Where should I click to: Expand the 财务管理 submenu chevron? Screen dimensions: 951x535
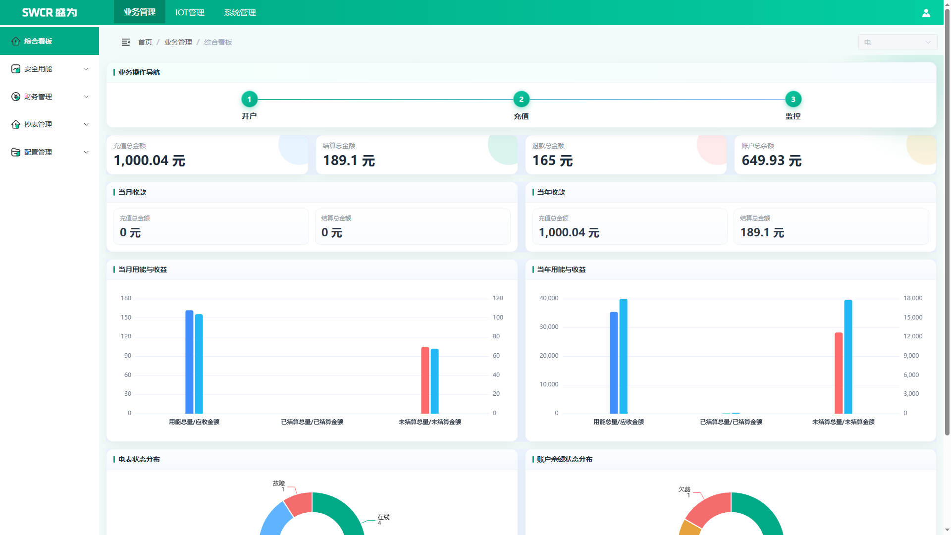pyautogui.click(x=86, y=97)
